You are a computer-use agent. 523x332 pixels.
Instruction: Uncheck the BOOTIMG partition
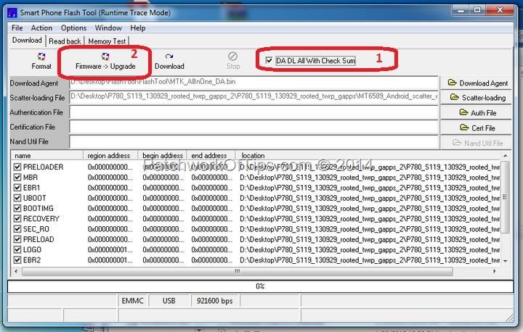tap(17, 208)
